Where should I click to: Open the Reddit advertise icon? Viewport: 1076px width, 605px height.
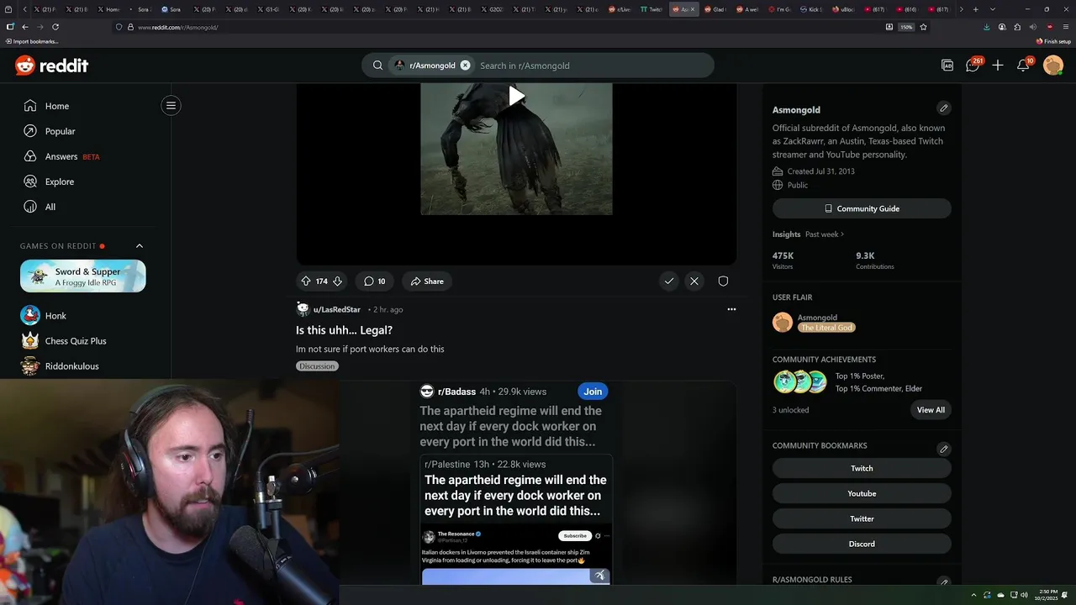[947, 66]
